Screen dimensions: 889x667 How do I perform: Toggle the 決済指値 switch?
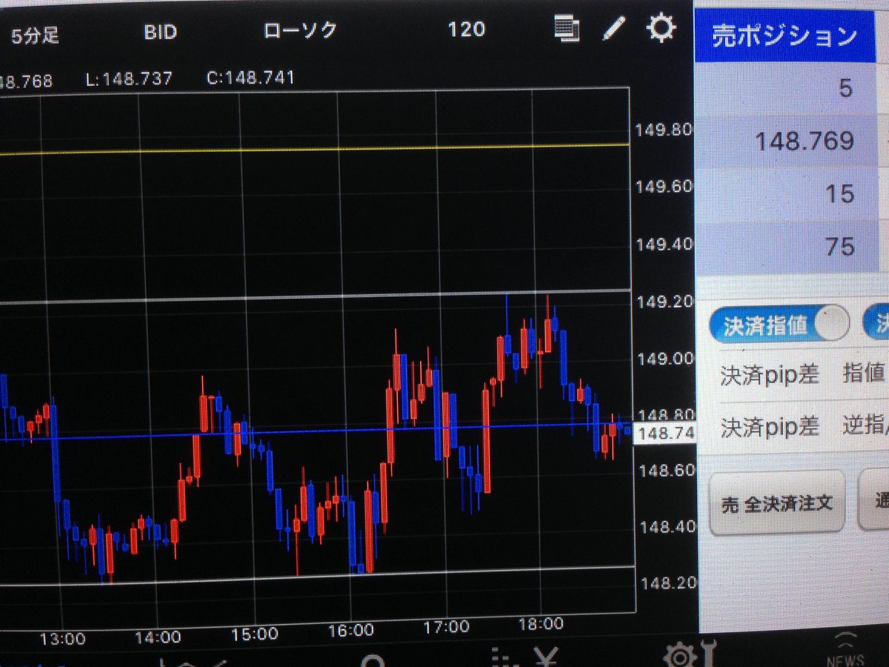779,325
